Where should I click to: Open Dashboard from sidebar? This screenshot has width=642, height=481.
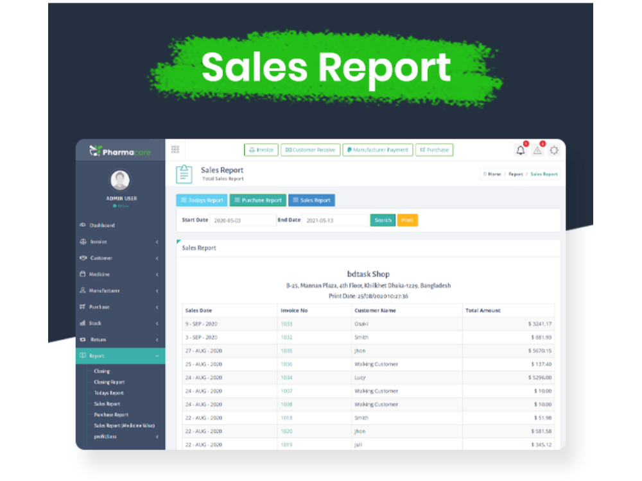click(102, 225)
